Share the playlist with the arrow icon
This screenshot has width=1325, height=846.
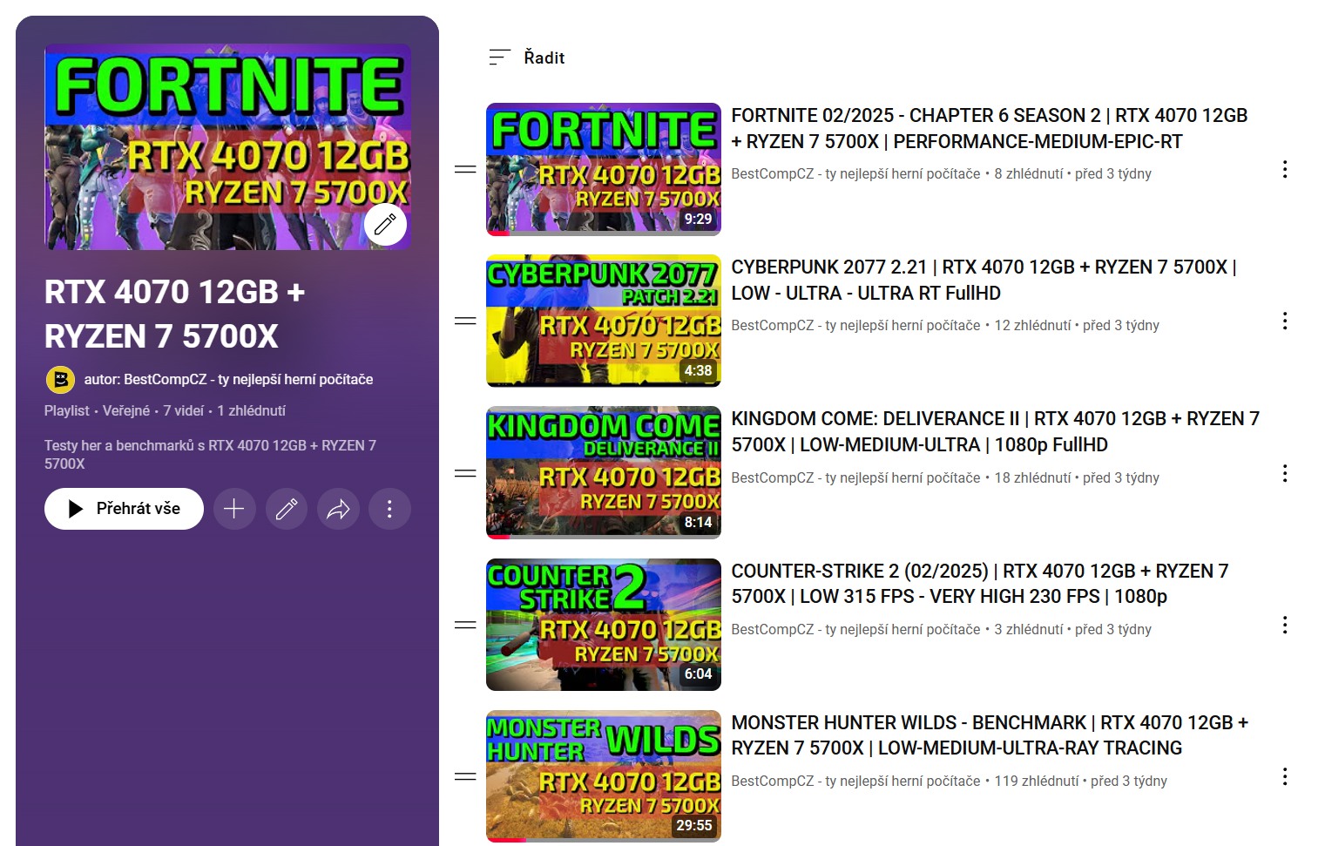click(338, 509)
